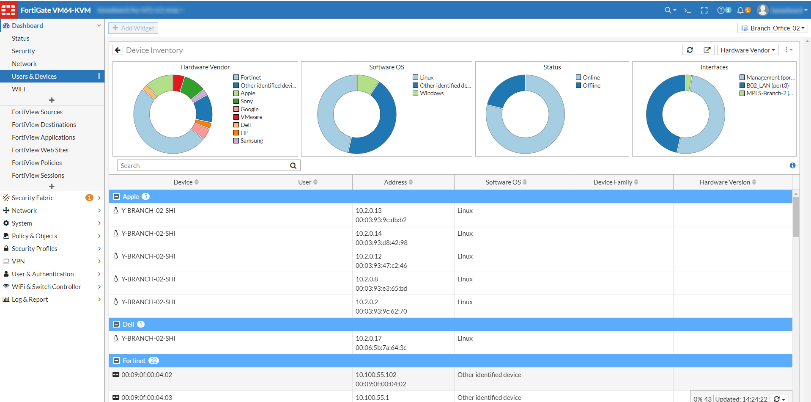811x402 pixels.
Task: Click the back arrow beside Device Inventory
Action: 118,50
